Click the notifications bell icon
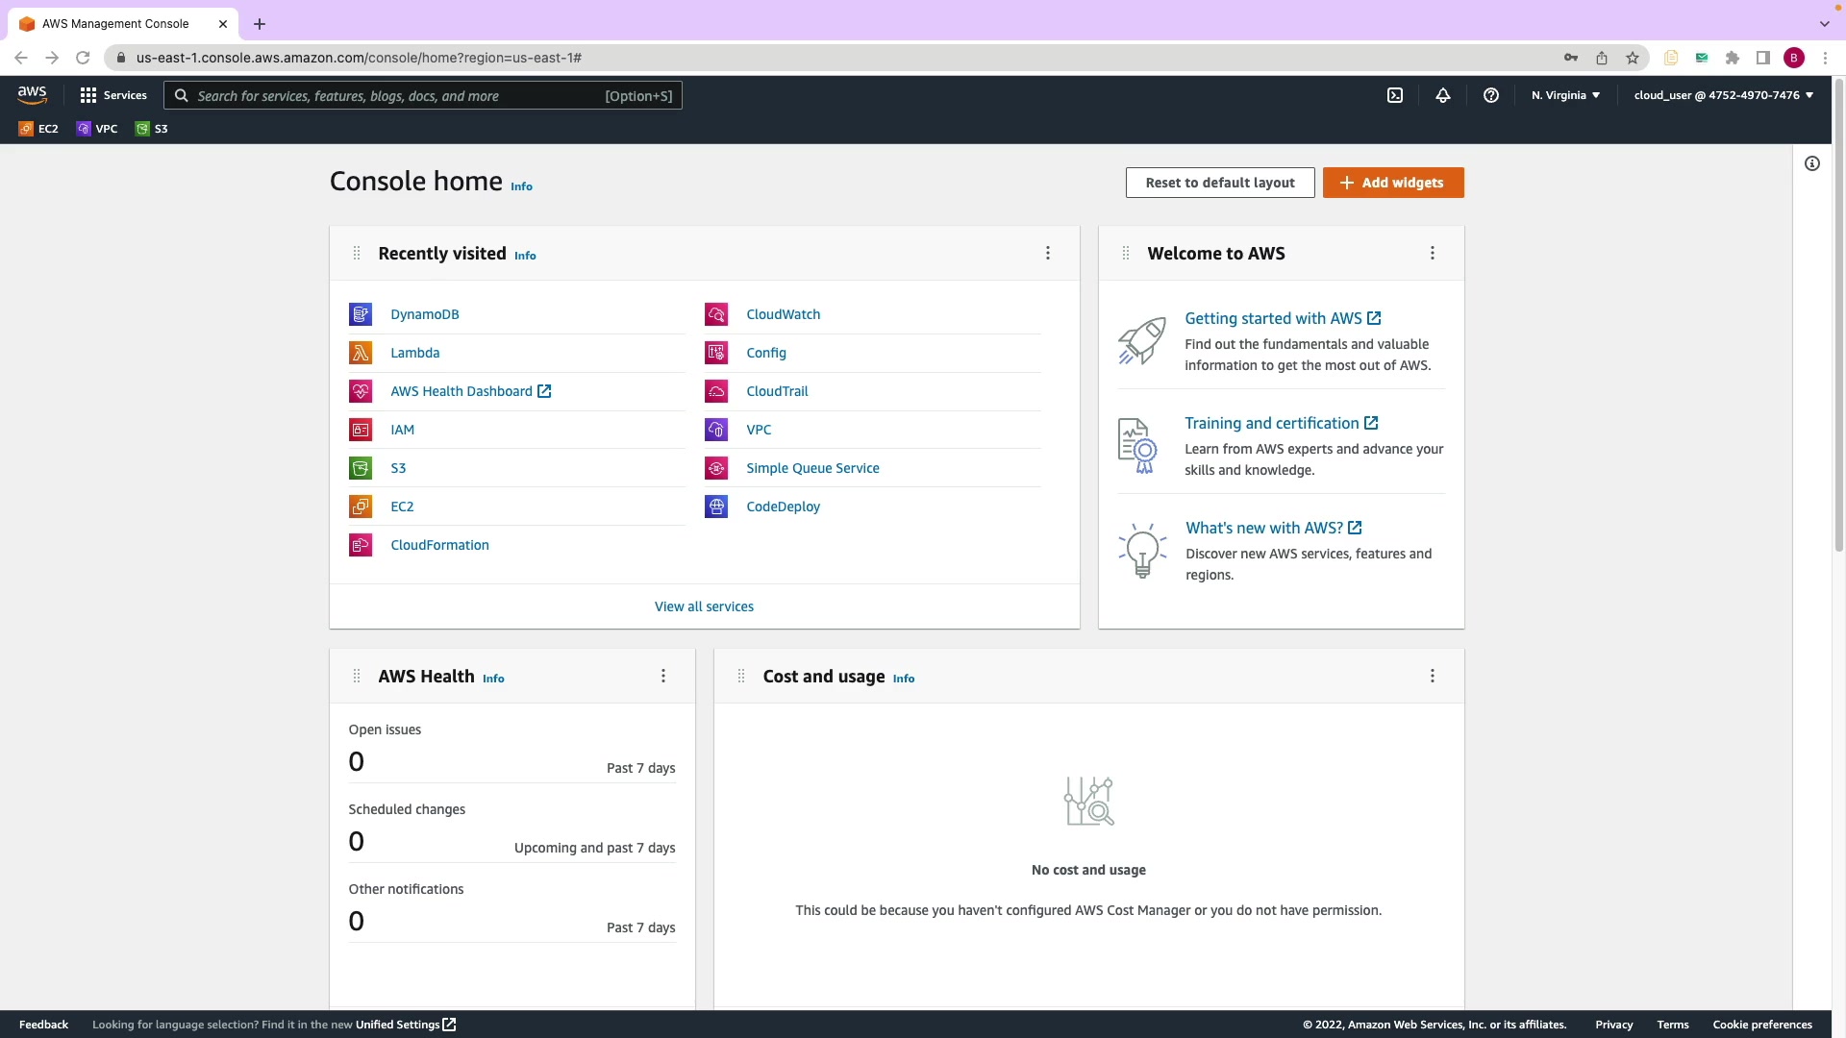The image size is (1846, 1038). pos(1443,95)
